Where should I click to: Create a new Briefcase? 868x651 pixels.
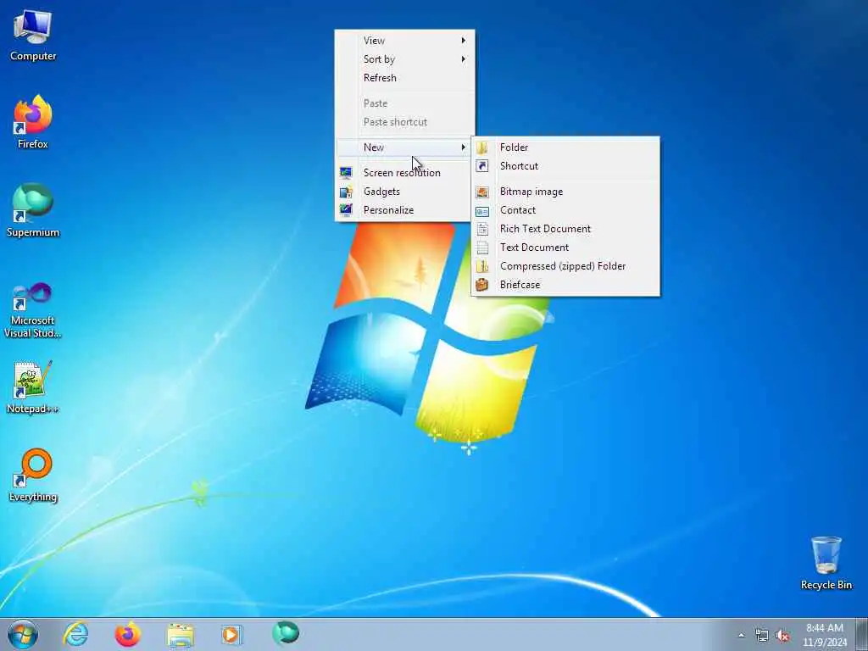point(565,285)
